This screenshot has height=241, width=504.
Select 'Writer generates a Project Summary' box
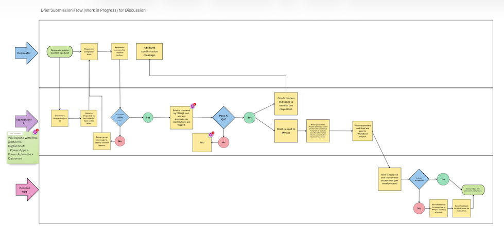pyautogui.click(x=318, y=131)
